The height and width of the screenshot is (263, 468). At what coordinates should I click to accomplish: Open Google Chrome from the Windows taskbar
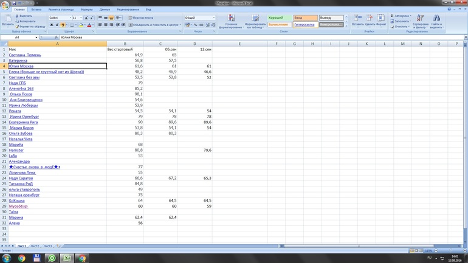21,258
